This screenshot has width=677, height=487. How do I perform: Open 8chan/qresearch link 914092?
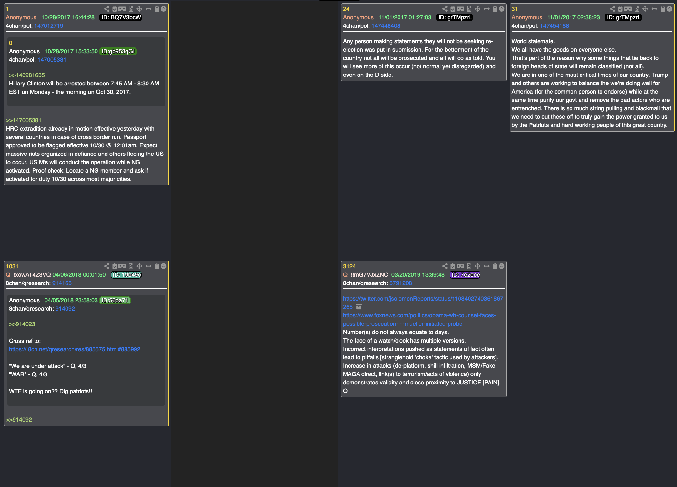tap(65, 309)
